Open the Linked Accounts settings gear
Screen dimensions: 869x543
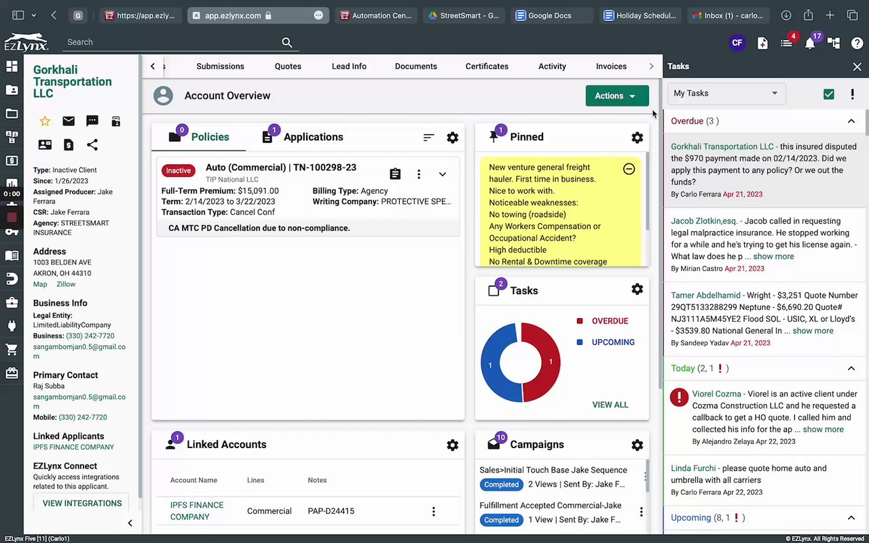pyautogui.click(x=453, y=445)
